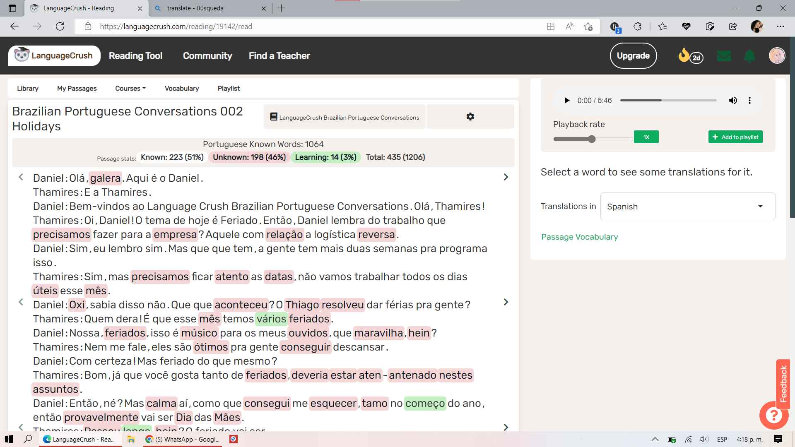
Task: Open Translations in Spanish dropdown
Action: 687,207
